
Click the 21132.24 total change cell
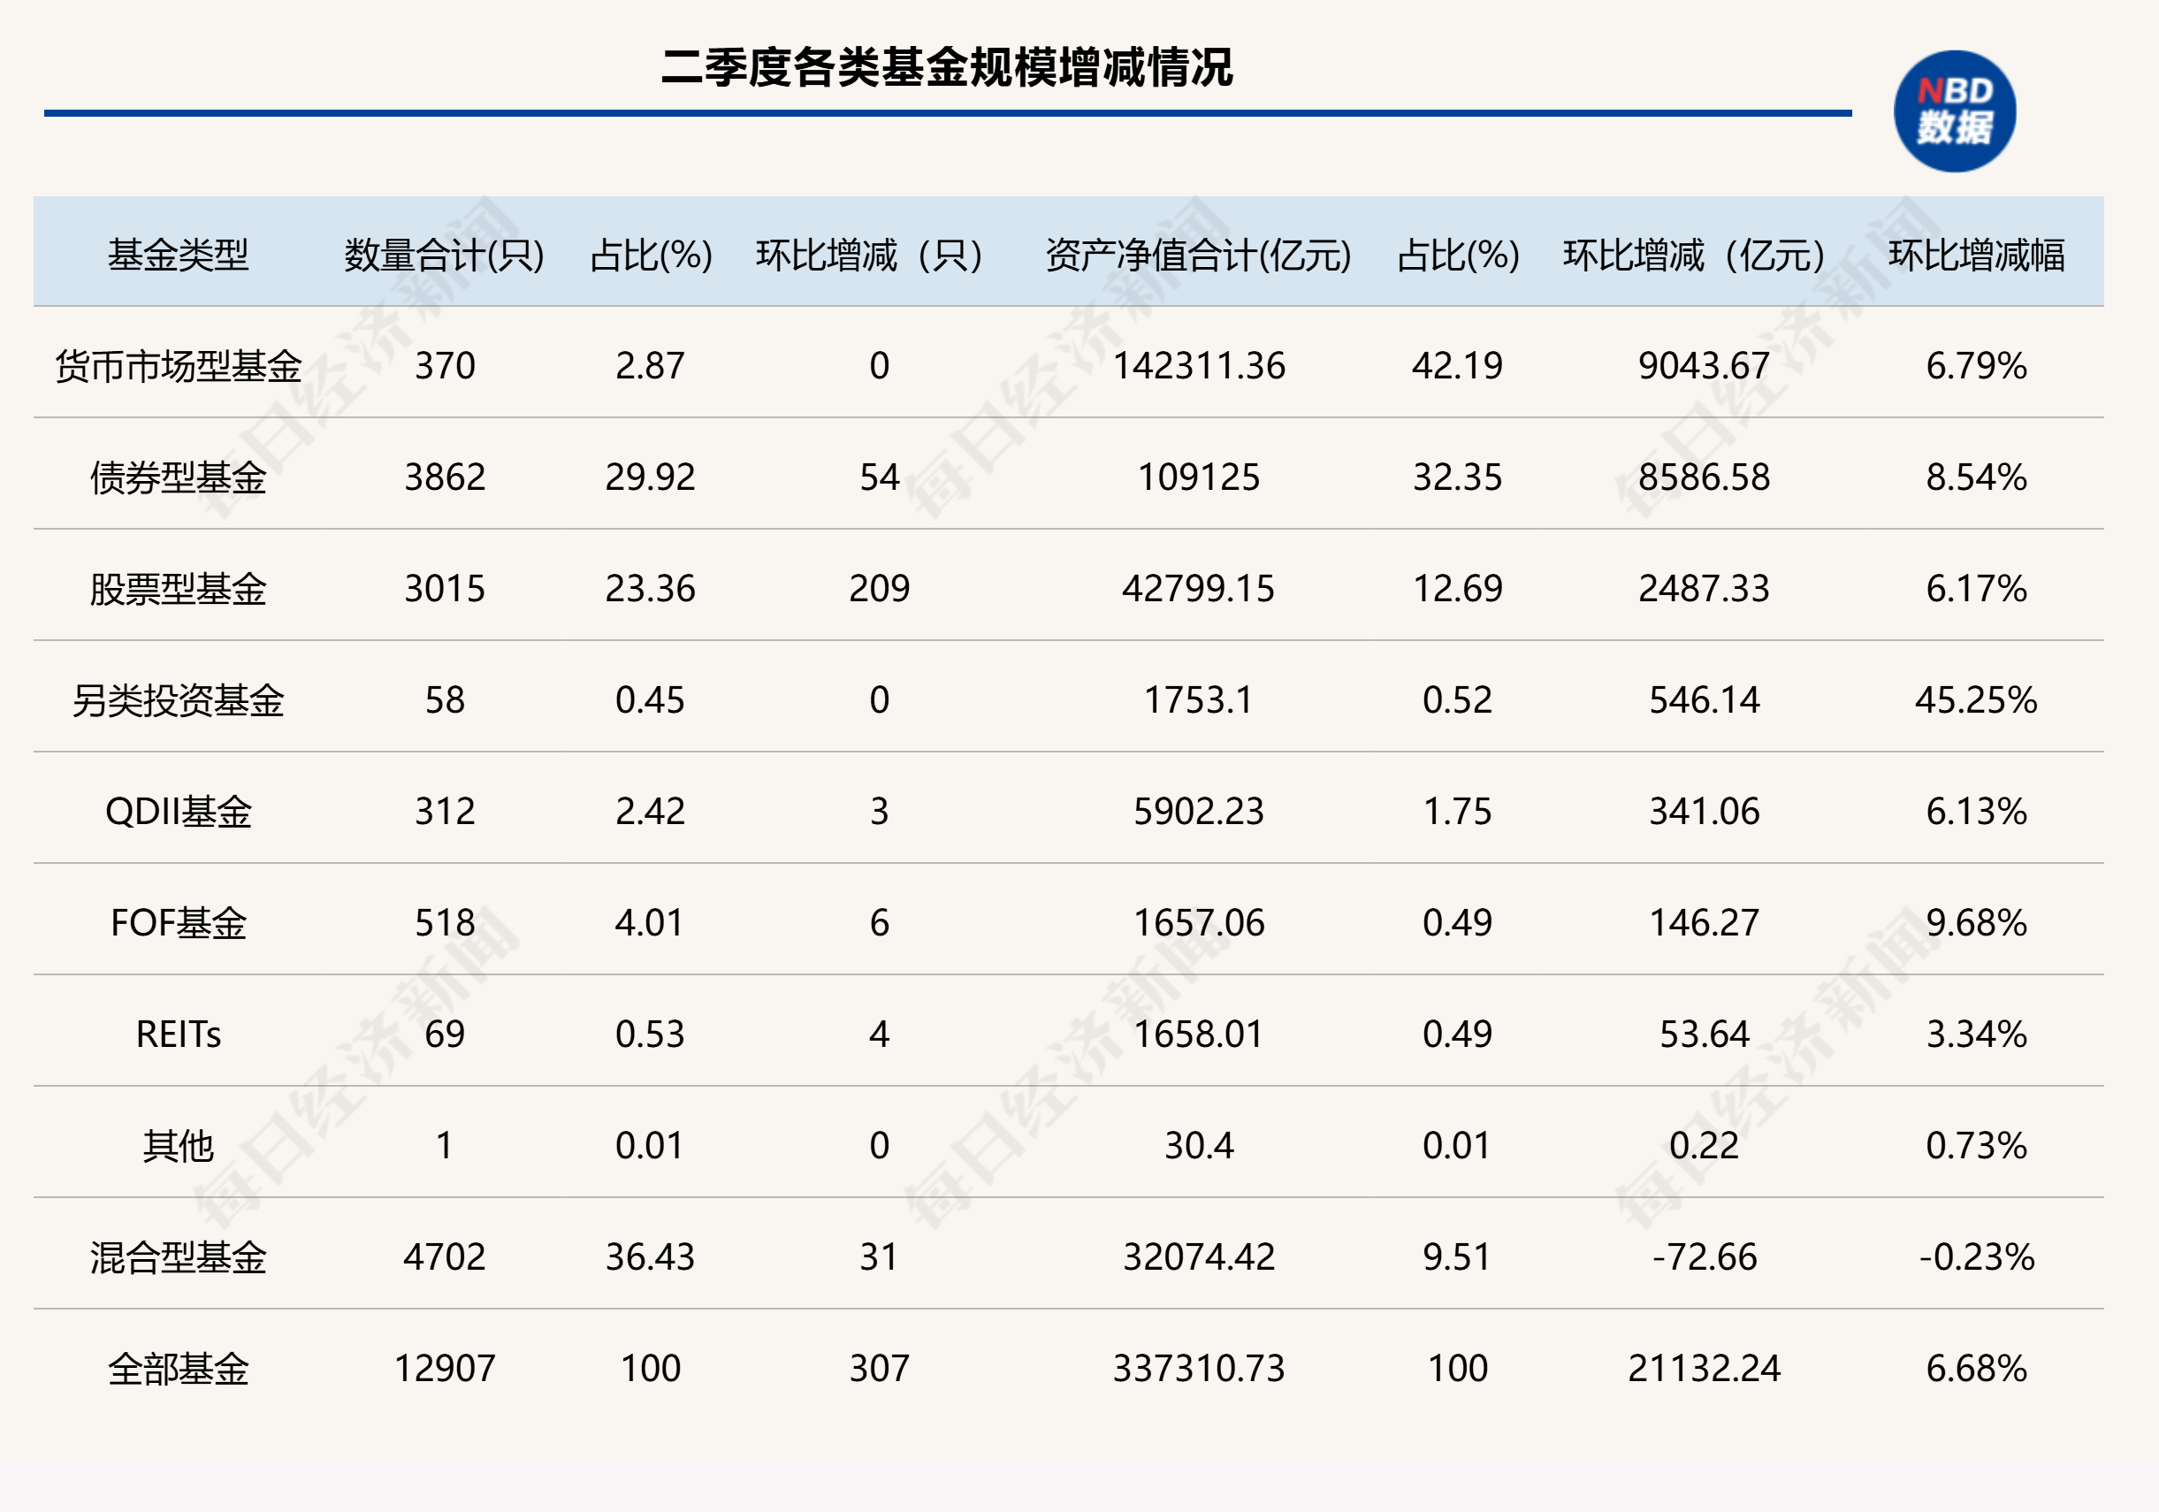1704,1368
